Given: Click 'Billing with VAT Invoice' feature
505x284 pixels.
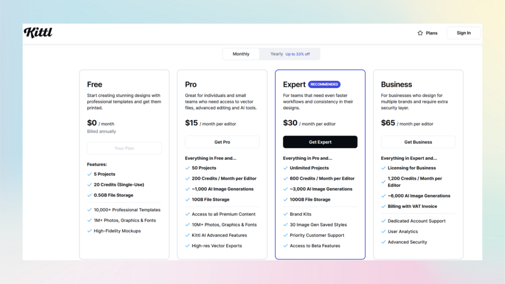Looking at the screenshot, I should point(412,207).
